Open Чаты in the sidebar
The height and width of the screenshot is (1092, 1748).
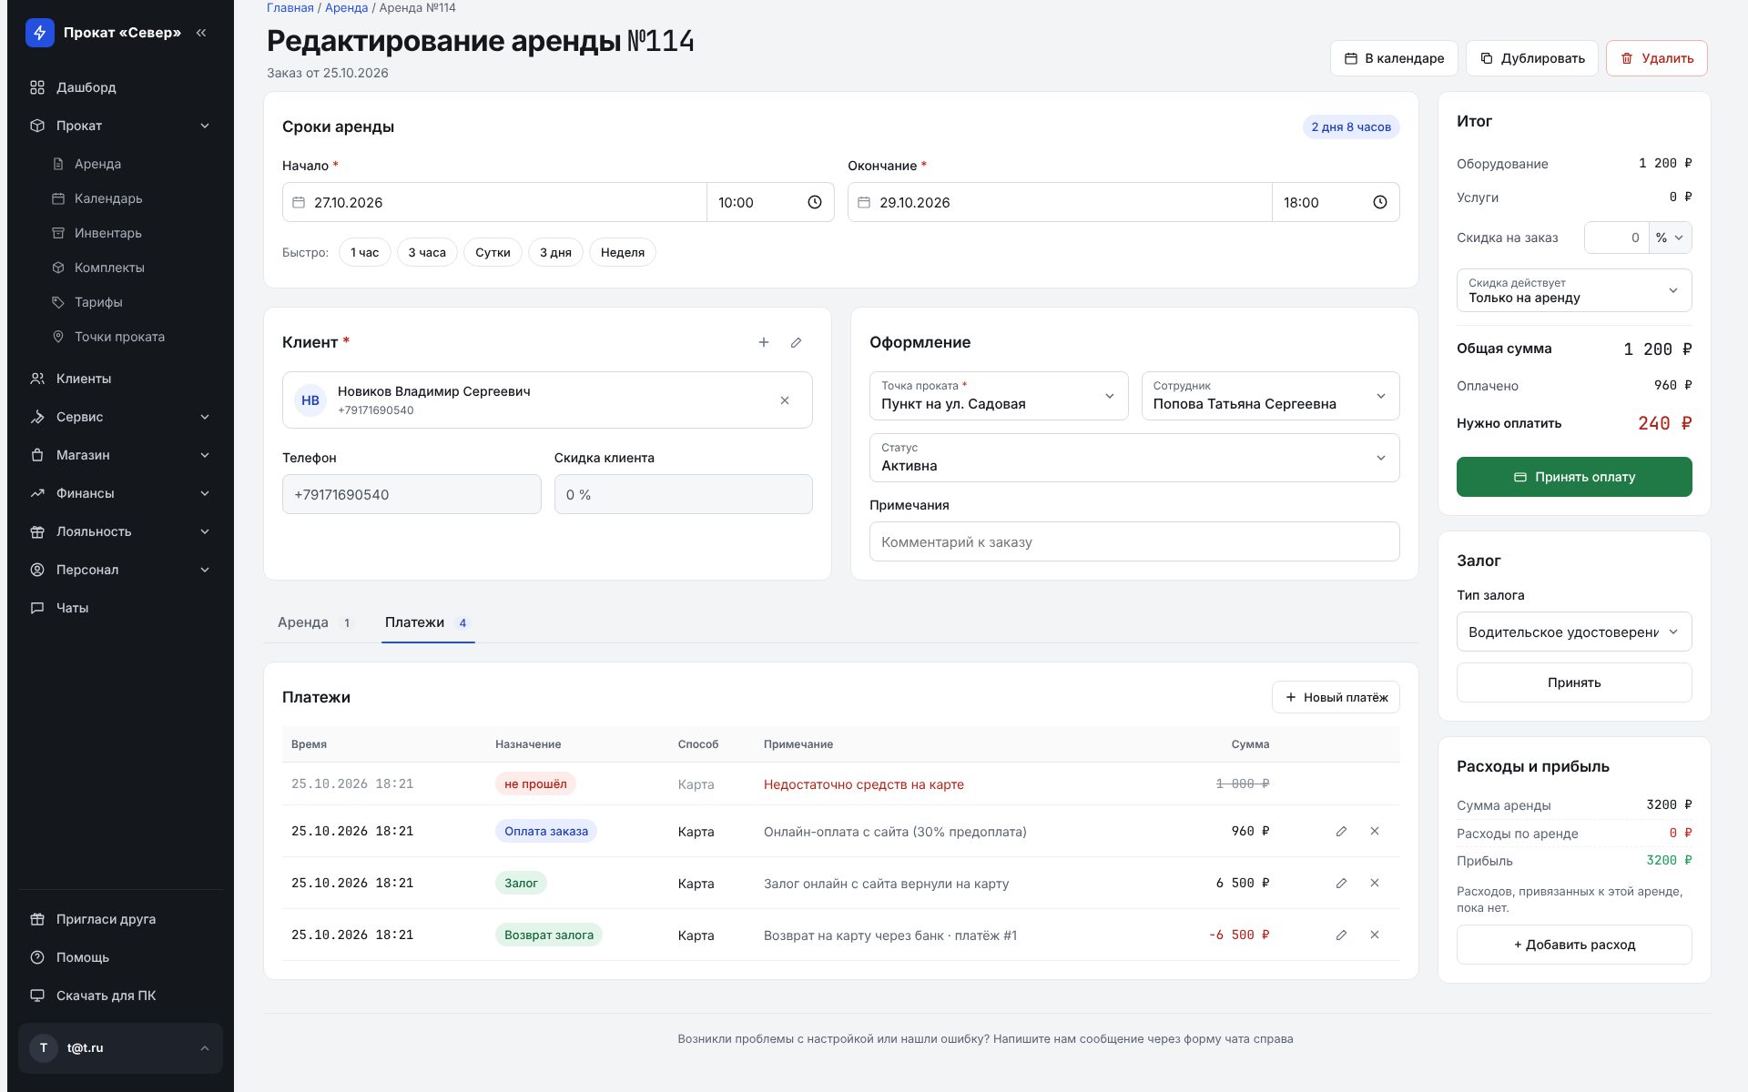point(120,608)
